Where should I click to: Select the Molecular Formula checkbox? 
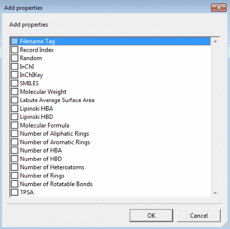point(14,125)
